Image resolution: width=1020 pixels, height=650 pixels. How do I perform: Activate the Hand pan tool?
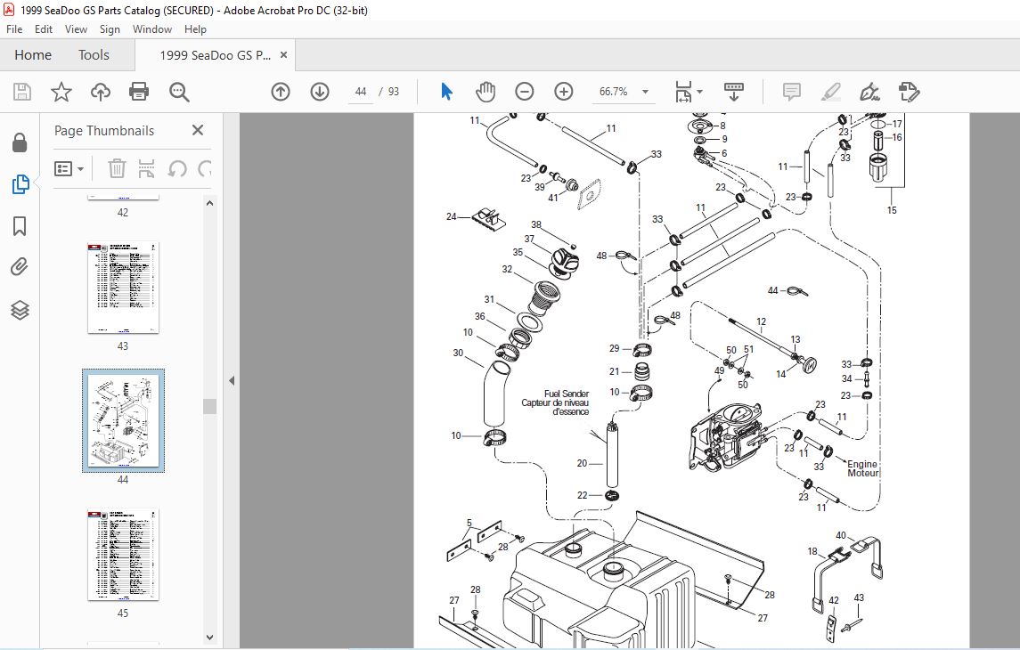pyautogui.click(x=486, y=92)
